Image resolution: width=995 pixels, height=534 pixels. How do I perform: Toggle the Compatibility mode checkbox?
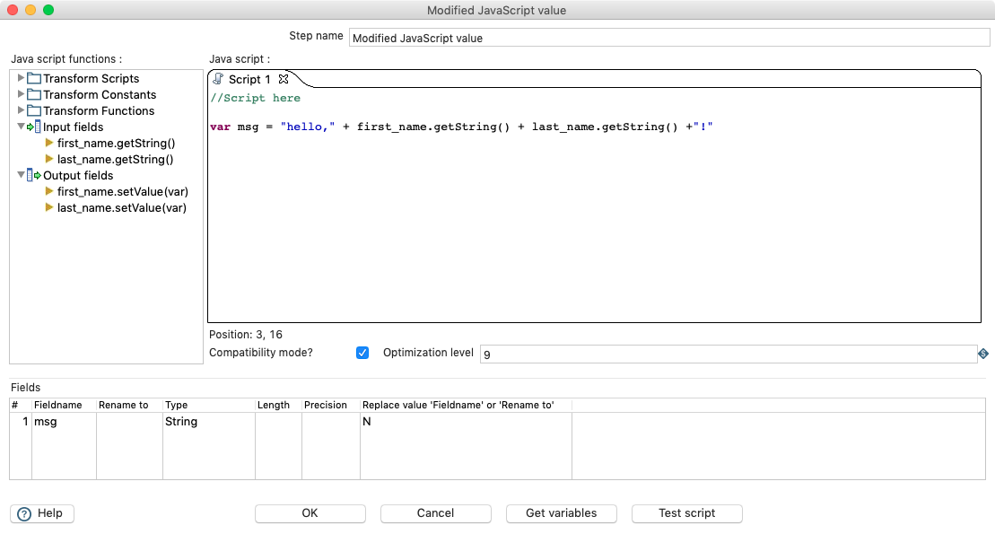click(x=362, y=353)
